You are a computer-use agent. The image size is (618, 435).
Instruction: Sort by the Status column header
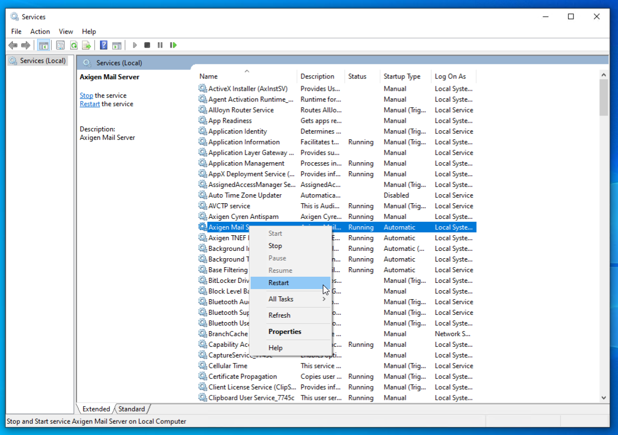362,76
